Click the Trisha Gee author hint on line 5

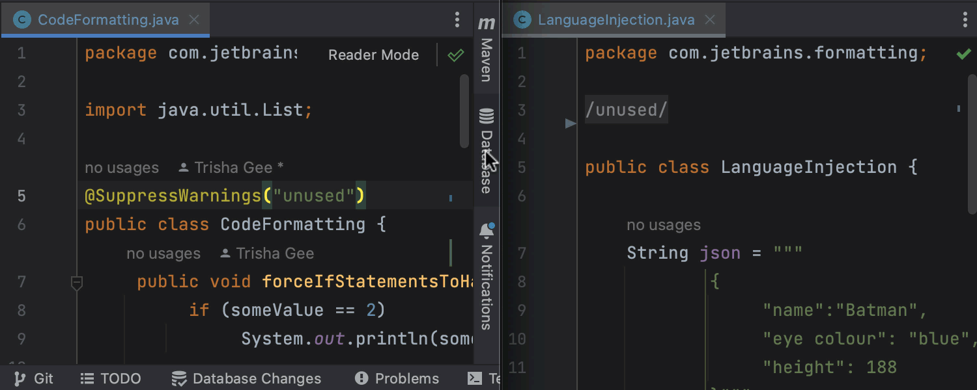point(233,168)
